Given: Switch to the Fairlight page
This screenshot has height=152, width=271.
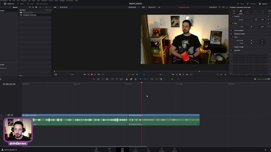Looking at the screenshot, I should pyautogui.click(x=162, y=149).
